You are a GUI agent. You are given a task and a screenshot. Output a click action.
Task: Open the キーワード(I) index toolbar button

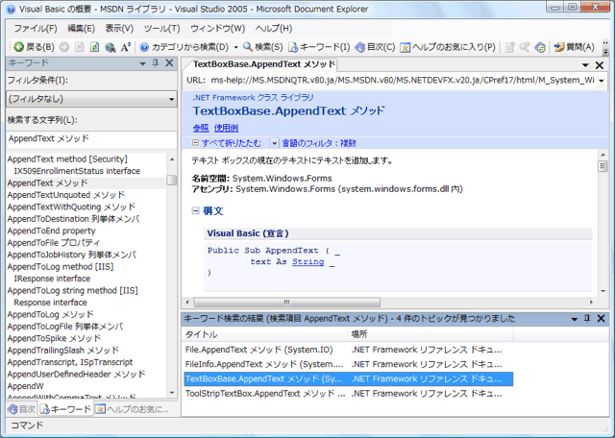[319, 47]
